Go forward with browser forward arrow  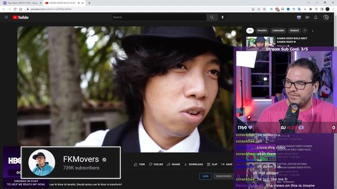point(9,9)
